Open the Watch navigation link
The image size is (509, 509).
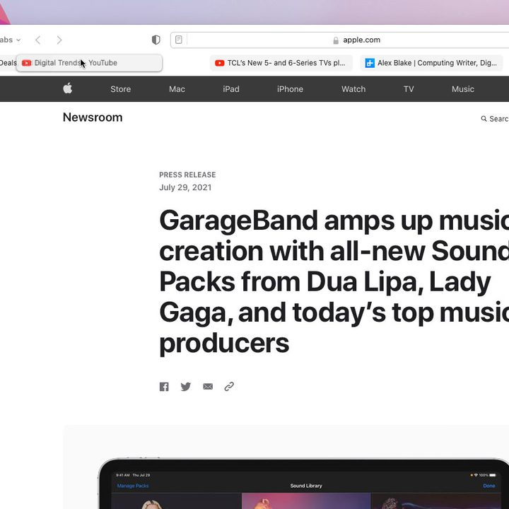(353, 89)
